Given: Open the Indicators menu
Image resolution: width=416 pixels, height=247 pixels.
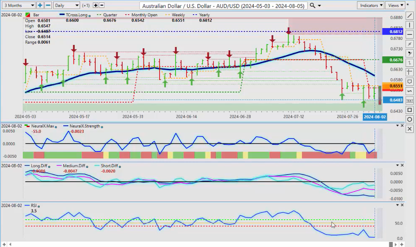Looking at the screenshot, I should tap(372, 5).
